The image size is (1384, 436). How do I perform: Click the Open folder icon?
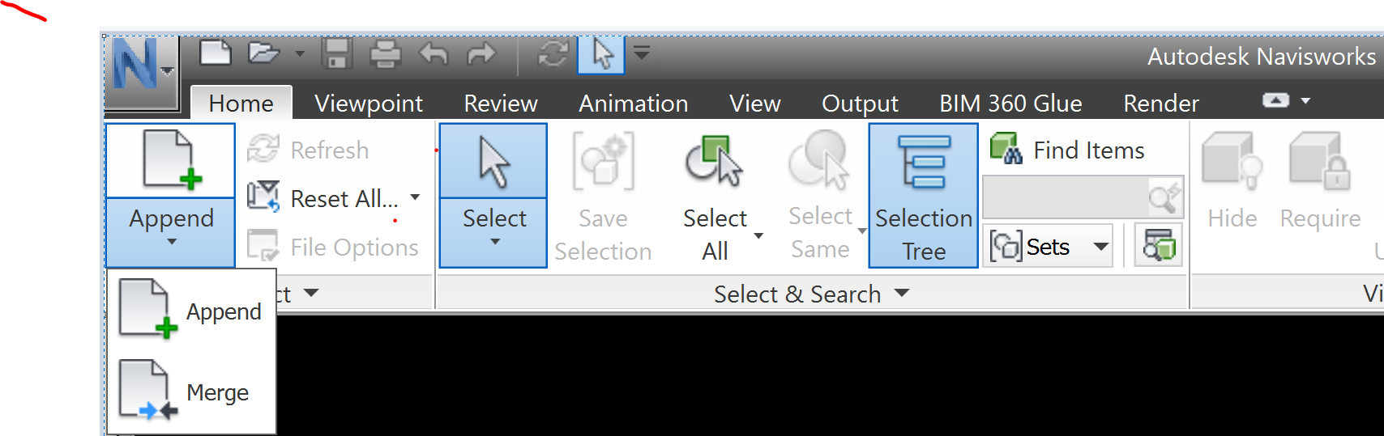pos(263,54)
